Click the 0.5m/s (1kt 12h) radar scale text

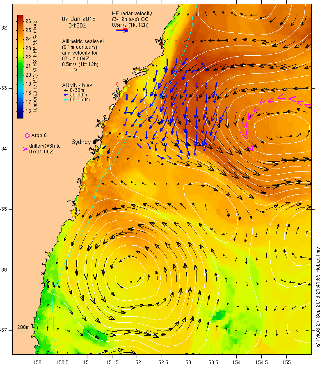130,25
